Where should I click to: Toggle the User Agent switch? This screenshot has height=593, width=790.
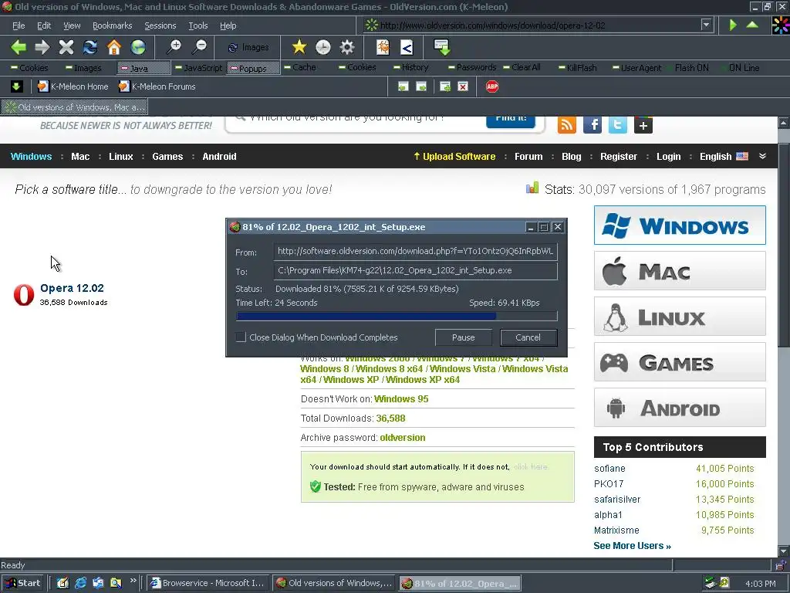point(636,68)
